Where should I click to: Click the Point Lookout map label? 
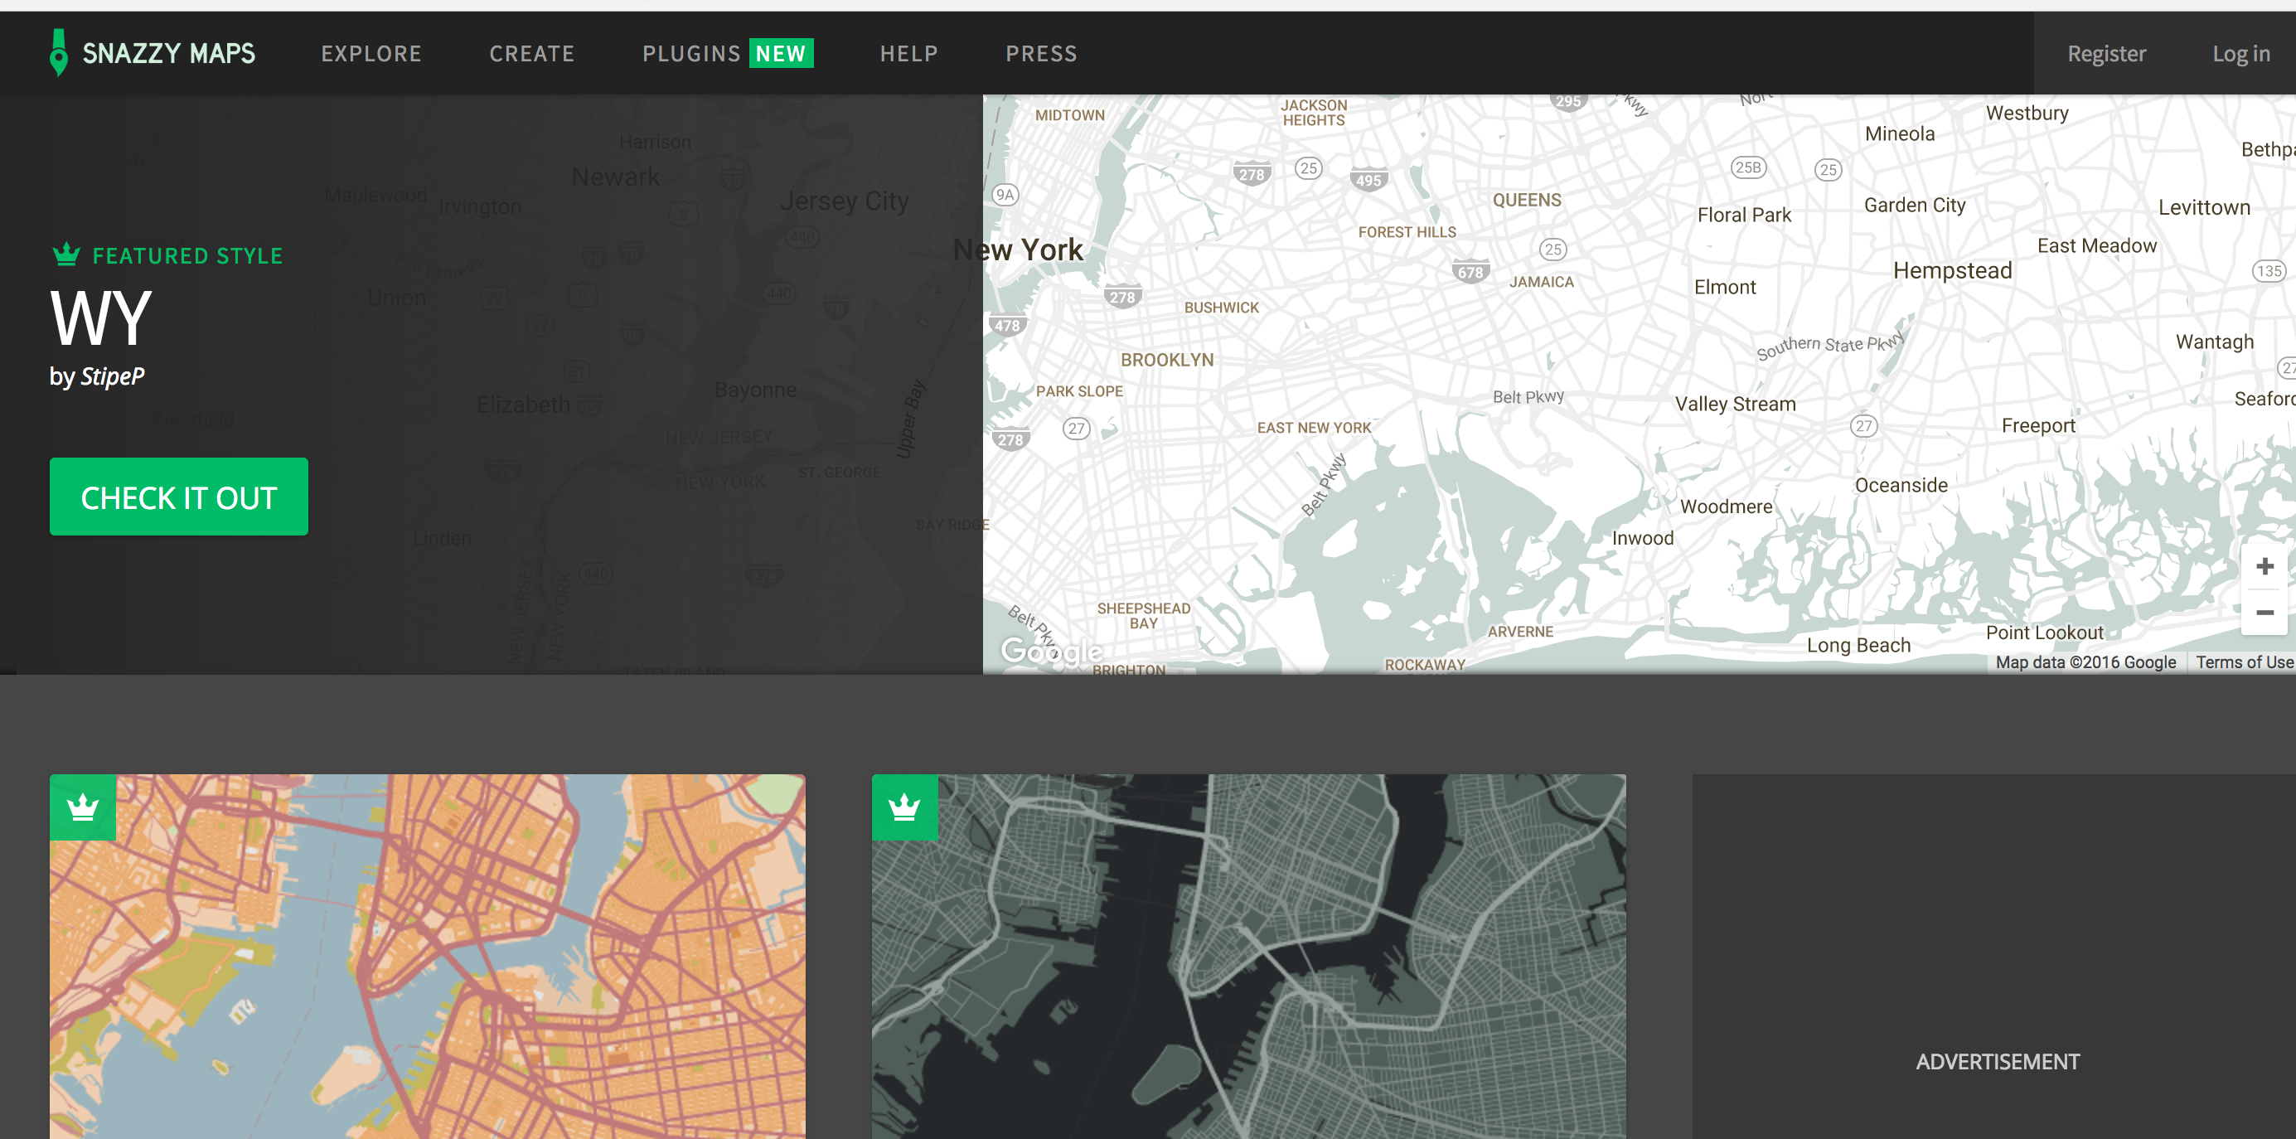pyautogui.click(x=2044, y=633)
